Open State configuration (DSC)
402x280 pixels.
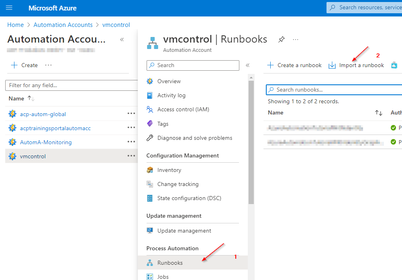(189, 198)
